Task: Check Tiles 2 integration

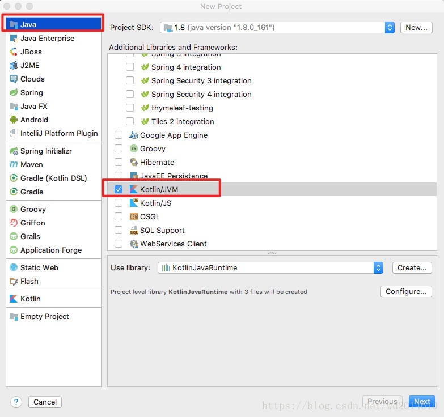Action: click(x=130, y=121)
